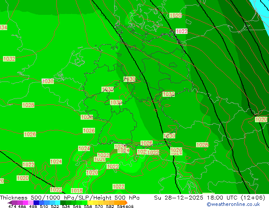Click the 570 legend value

click(99, 206)
